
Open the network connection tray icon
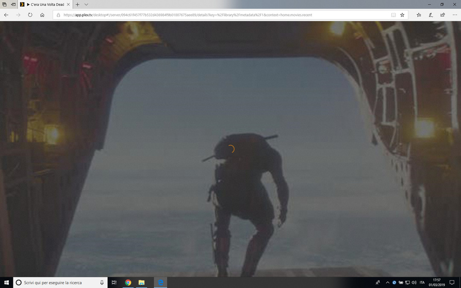[x=407, y=282]
